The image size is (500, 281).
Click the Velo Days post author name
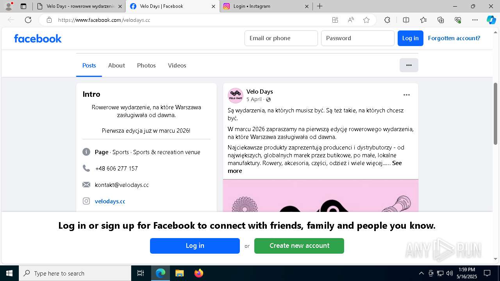pyautogui.click(x=259, y=92)
